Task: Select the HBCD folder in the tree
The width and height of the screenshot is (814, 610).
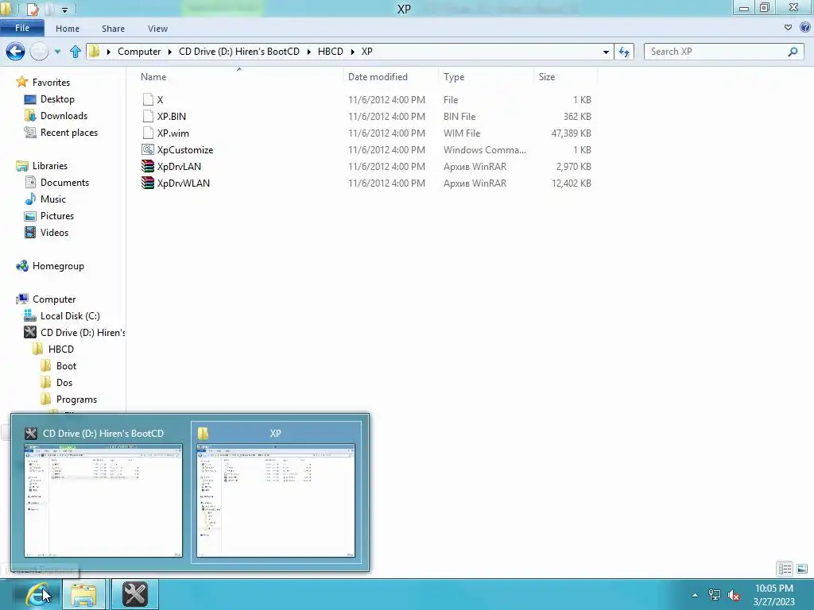Action: 60,349
